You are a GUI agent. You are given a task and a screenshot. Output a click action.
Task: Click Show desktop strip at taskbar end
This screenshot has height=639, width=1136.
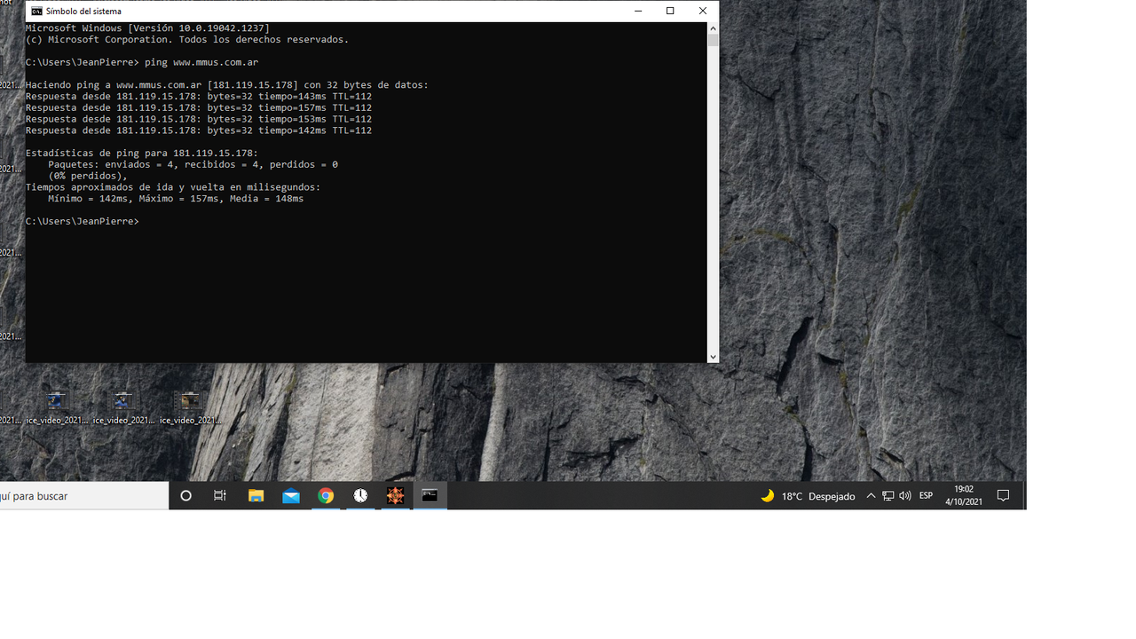(x=1024, y=496)
